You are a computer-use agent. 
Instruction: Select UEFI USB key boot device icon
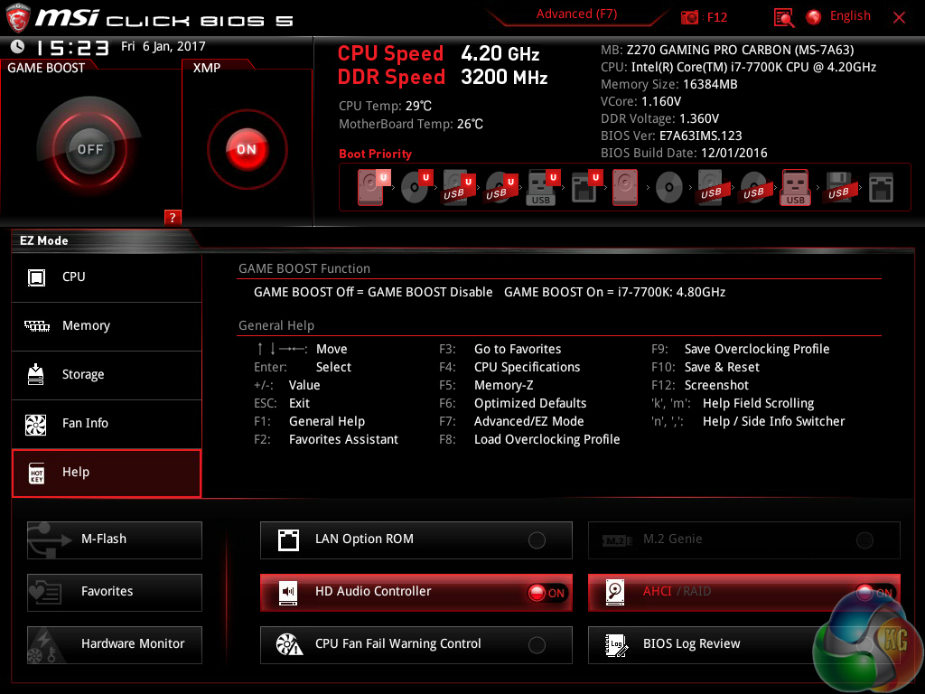point(542,187)
